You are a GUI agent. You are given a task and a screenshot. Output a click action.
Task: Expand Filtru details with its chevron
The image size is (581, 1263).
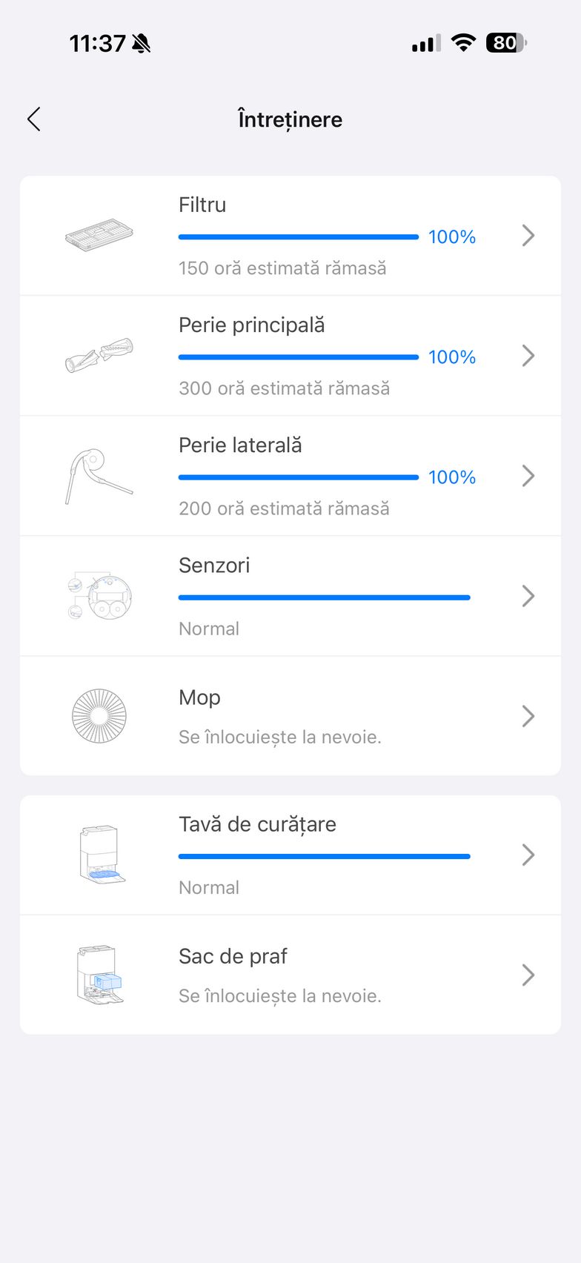pos(528,236)
